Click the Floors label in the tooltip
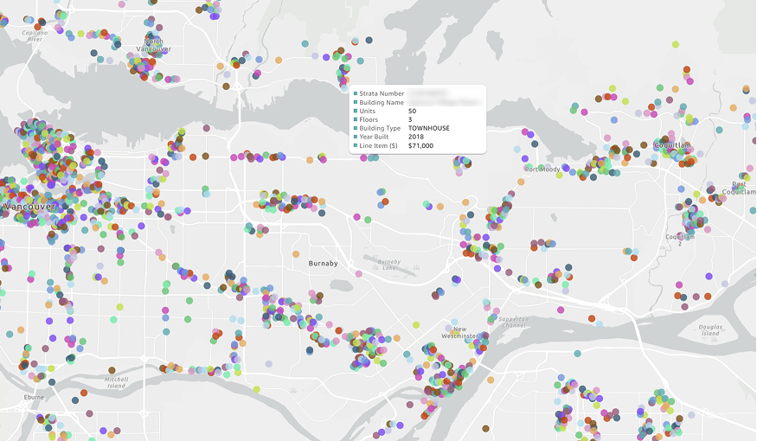Image resolution: width=757 pixels, height=441 pixels. (x=369, y=119)
